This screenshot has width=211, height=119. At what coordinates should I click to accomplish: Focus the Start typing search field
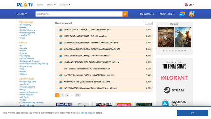(79, 14)
